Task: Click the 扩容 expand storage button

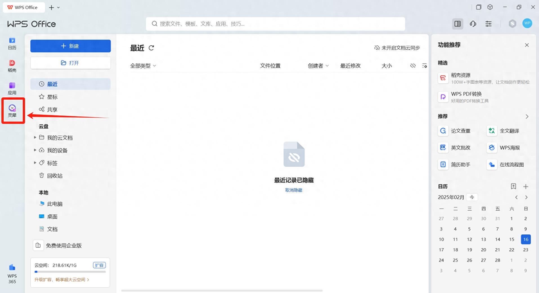Action: point(99,265)
